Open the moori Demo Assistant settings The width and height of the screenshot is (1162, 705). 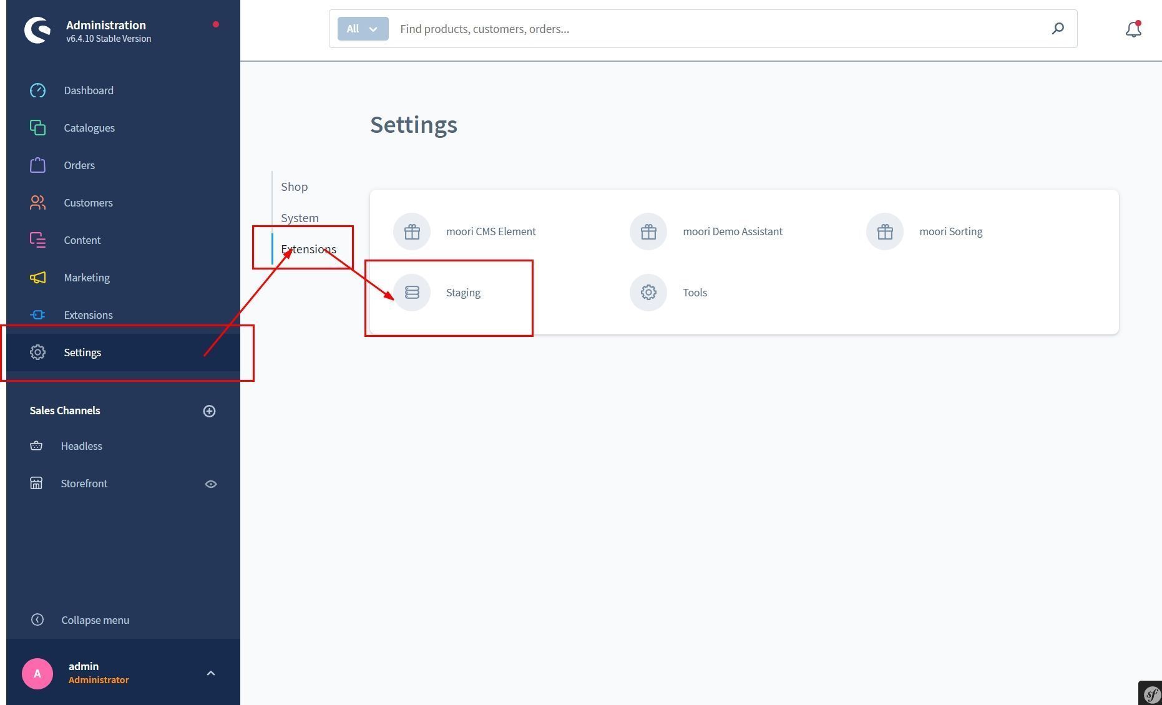pyautogui.click(x=731, y=231)
